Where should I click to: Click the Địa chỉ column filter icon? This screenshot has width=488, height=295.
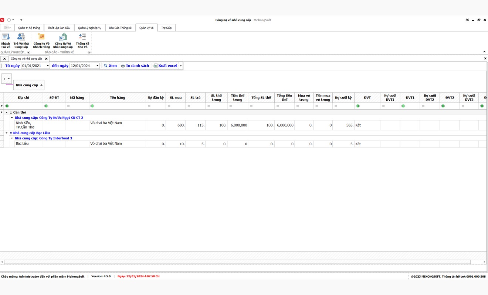[7, 106]
